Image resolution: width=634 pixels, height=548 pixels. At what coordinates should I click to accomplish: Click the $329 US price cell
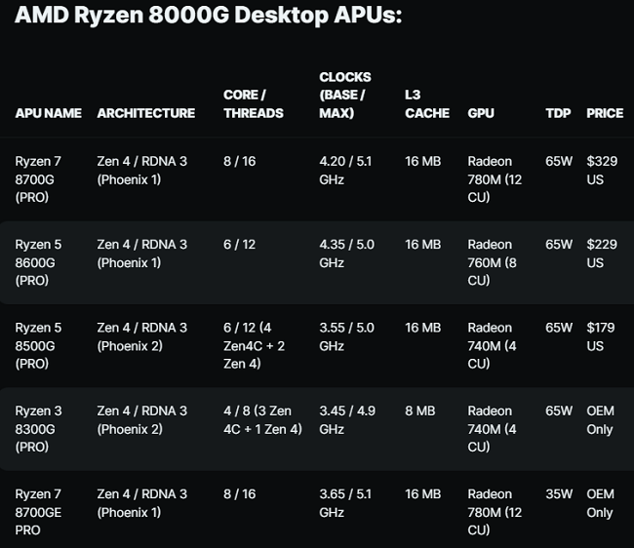pyautogui.click(x=602, y=170)
